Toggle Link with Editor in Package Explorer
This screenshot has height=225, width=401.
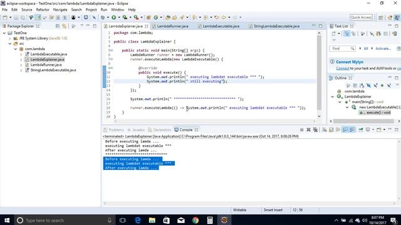(64, 26)
